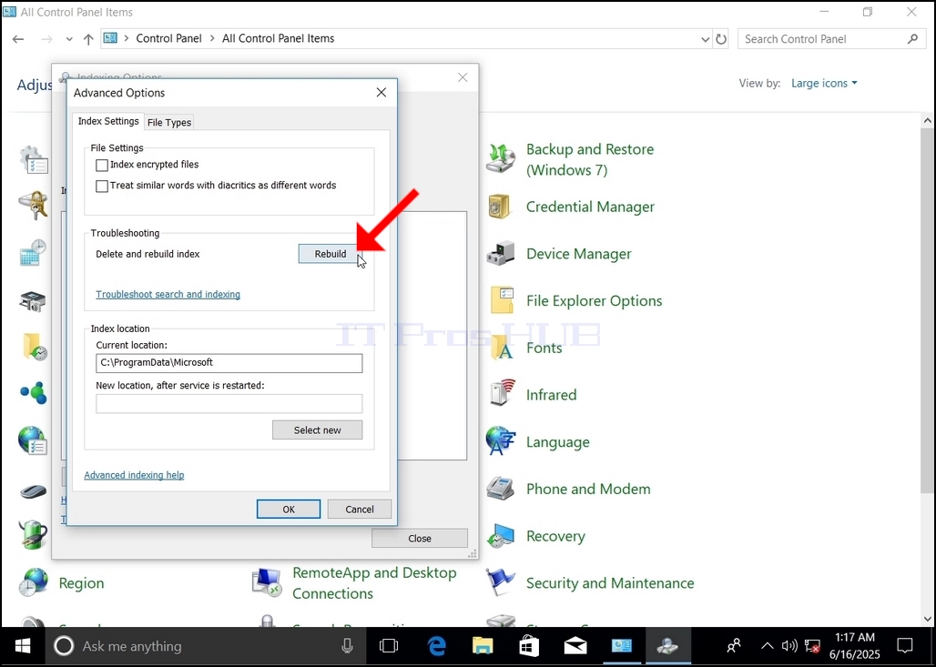Open Phone and Modem icon
Image resolution: width=936 pixels, height=667 pixels.
pos(500,488)
